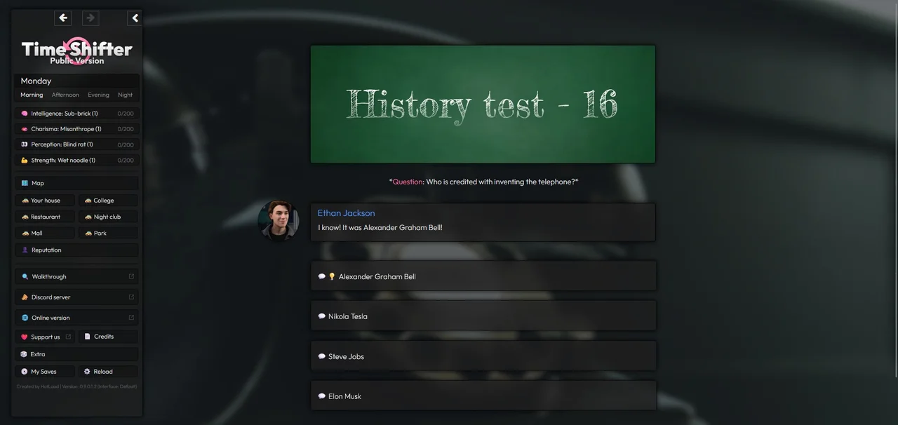Open the Discord server link
This screenshot has height=425, width=898.
click(x=76, y=297)
